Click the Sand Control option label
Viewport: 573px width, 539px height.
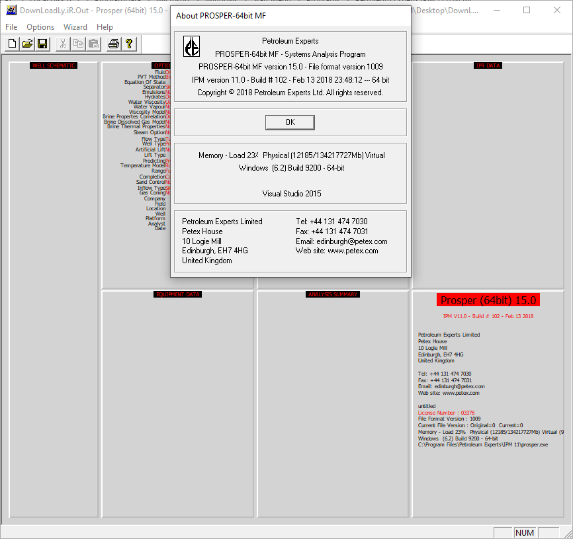pos(151,182)
